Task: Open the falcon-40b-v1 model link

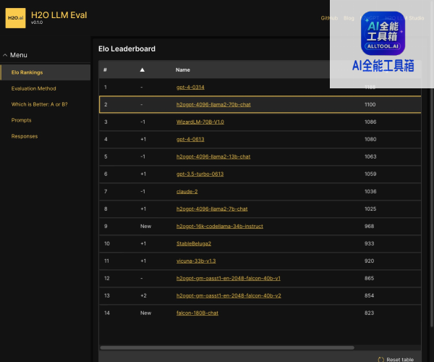Action: [229, 278]
